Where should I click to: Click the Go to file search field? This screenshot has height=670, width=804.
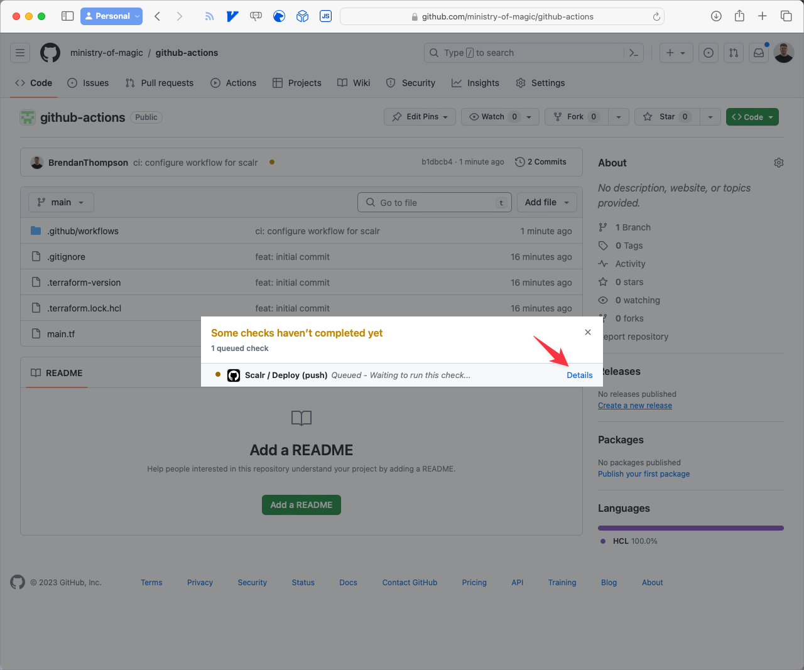click(x=435, y=202)
